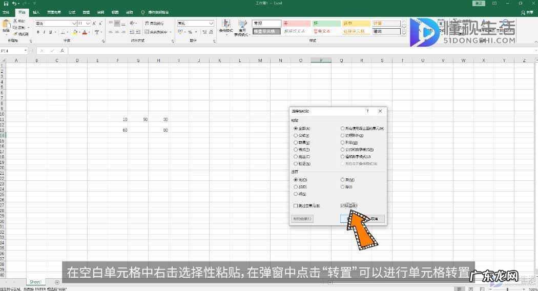
Task: Open Font group dialog launcher
Action: click(x=104, y=41)
